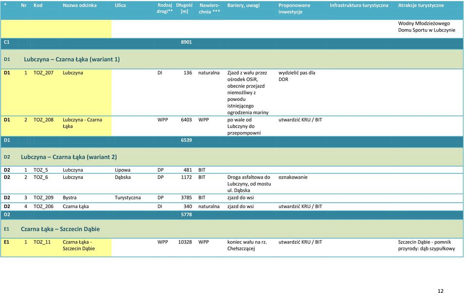Click road type 'DI' in TOZ_207 row
This screenshot has height=293, width=465.
coord(159,73)
